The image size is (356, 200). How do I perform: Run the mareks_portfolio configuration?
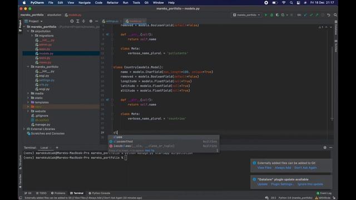pyautogui.click(x=266, y=15)
